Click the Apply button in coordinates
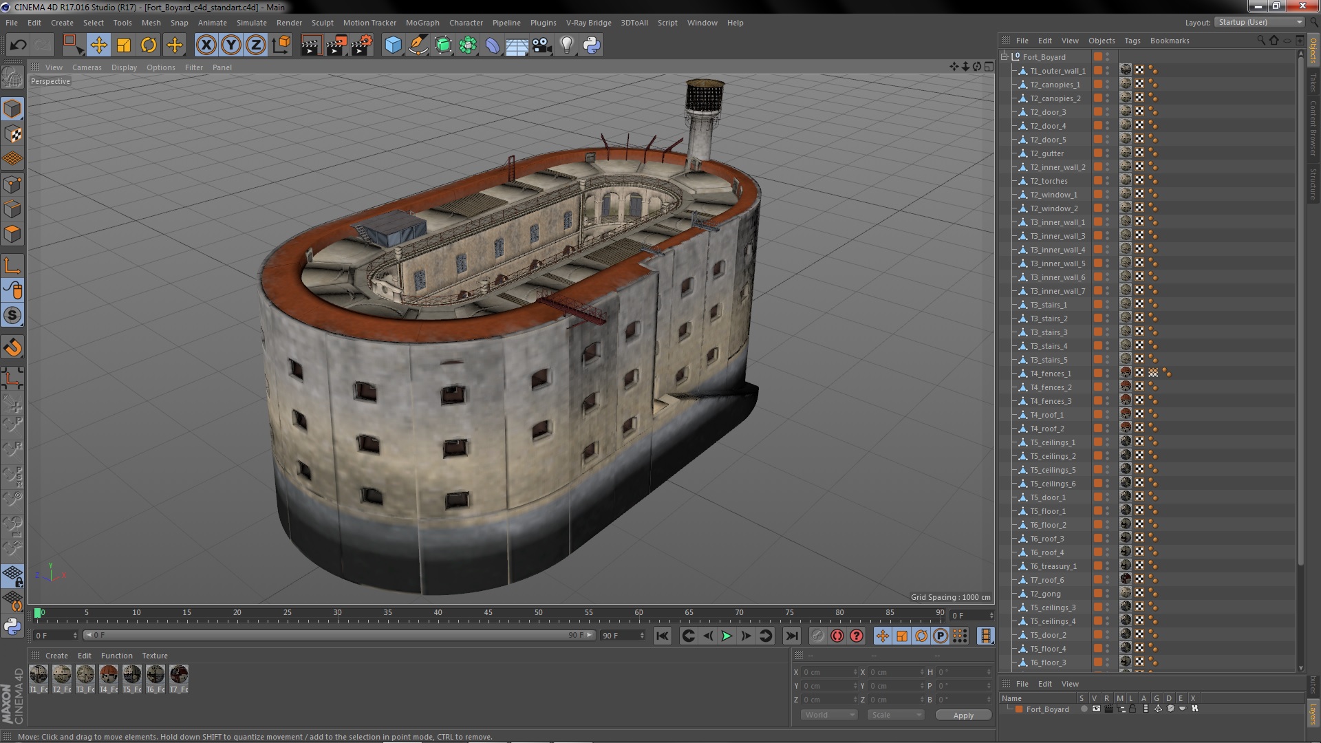This screenshot has height=743, width=1321. (963, 715)
